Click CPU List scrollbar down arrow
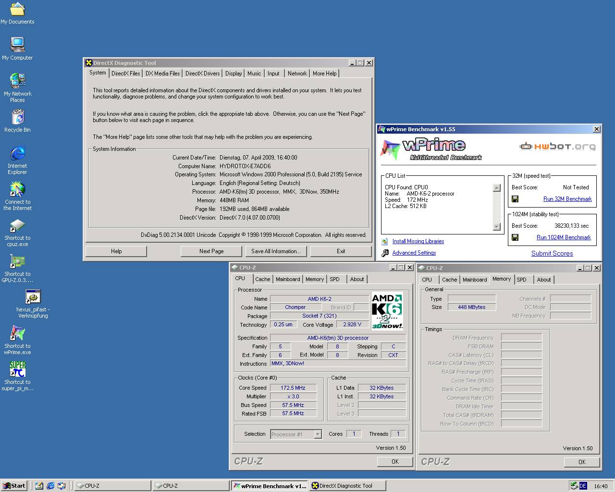615x492 pixels. click(497, 227)
